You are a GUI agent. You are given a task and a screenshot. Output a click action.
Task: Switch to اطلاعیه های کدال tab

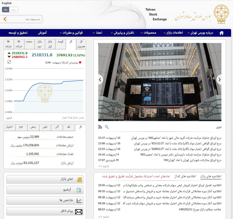(x=185, y=176)
